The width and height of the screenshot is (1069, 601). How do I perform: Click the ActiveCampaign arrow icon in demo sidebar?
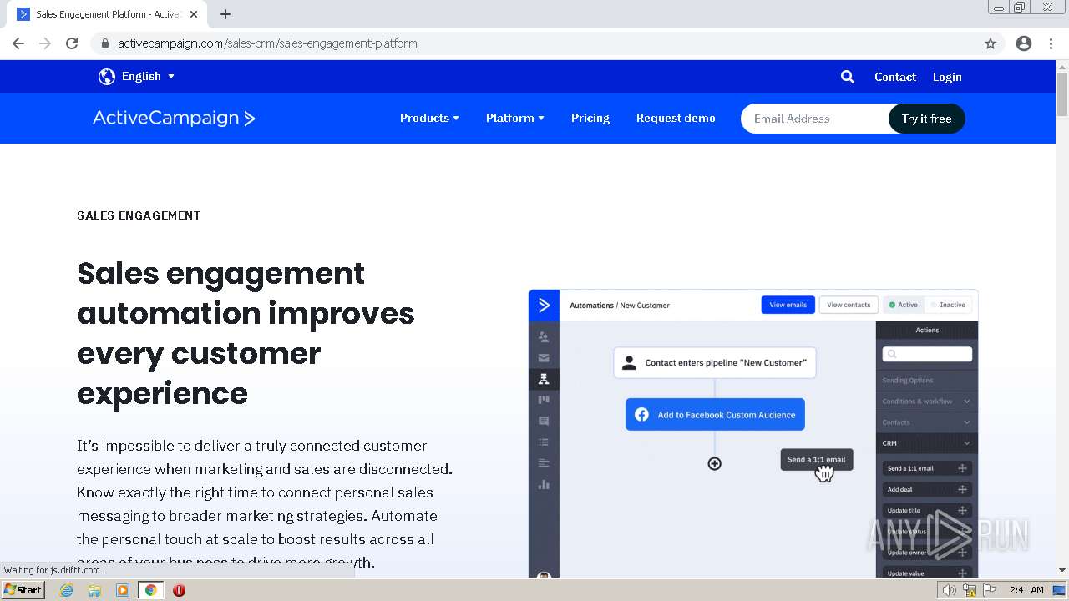click(x=544, y=306)
